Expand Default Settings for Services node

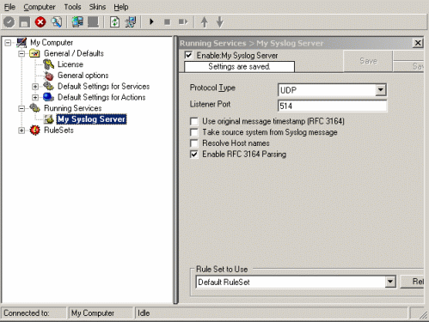35,86
